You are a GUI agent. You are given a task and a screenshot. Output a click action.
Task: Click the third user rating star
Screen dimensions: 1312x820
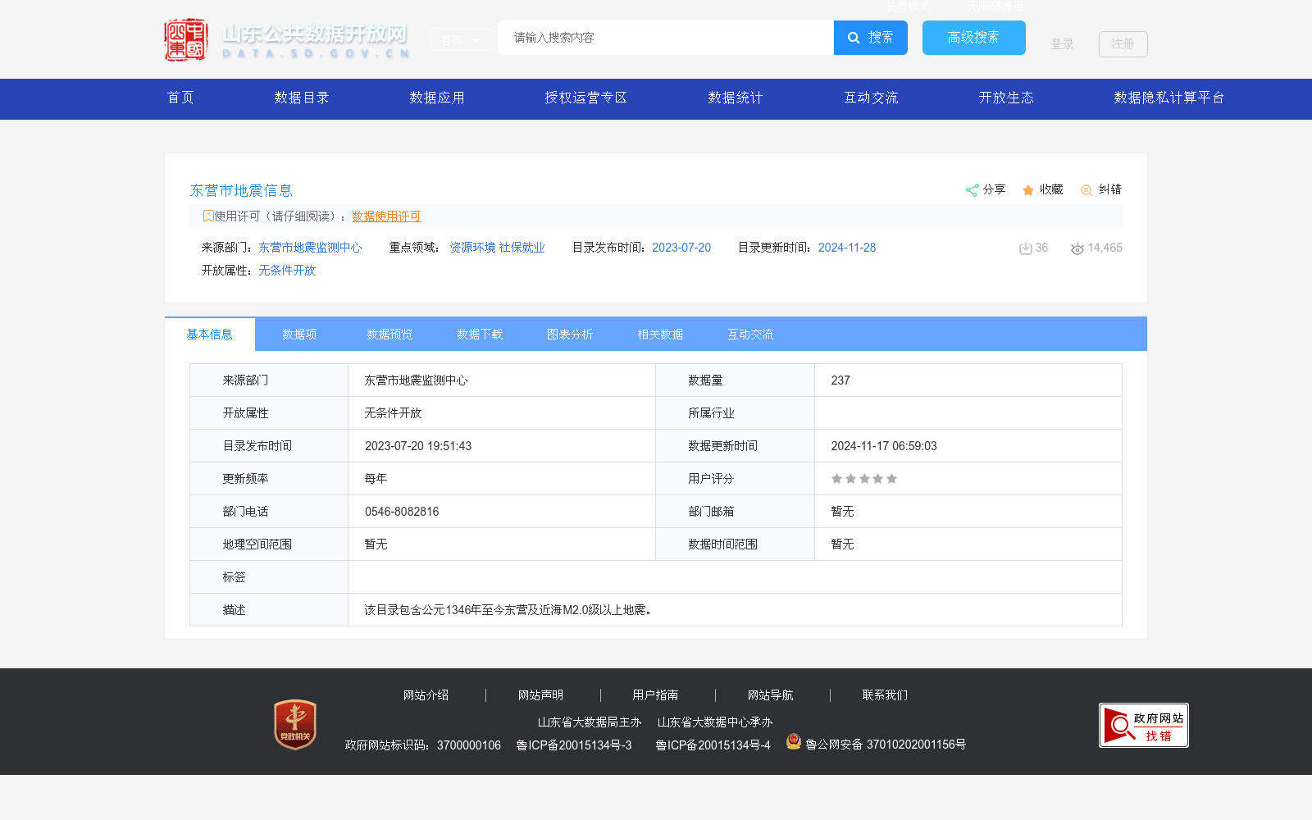tap(864, 479)
